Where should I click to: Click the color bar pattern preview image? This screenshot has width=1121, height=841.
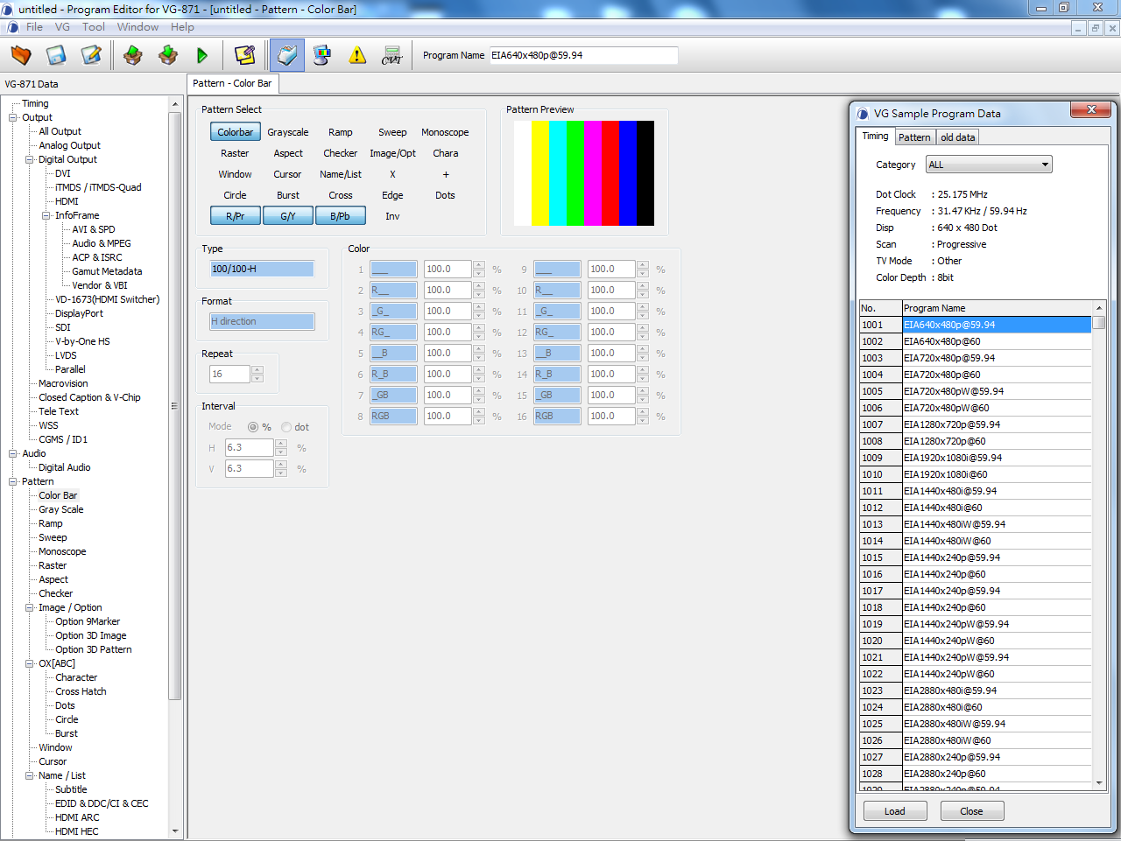[x=584, y=173]
